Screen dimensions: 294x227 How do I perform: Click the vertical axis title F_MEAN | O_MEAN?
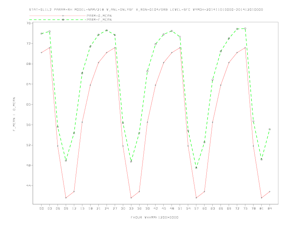tap(14, 114)
